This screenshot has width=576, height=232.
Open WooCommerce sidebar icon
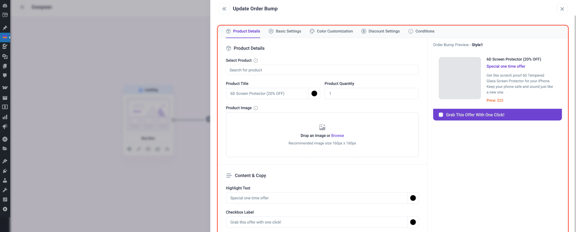coord(5,88)
